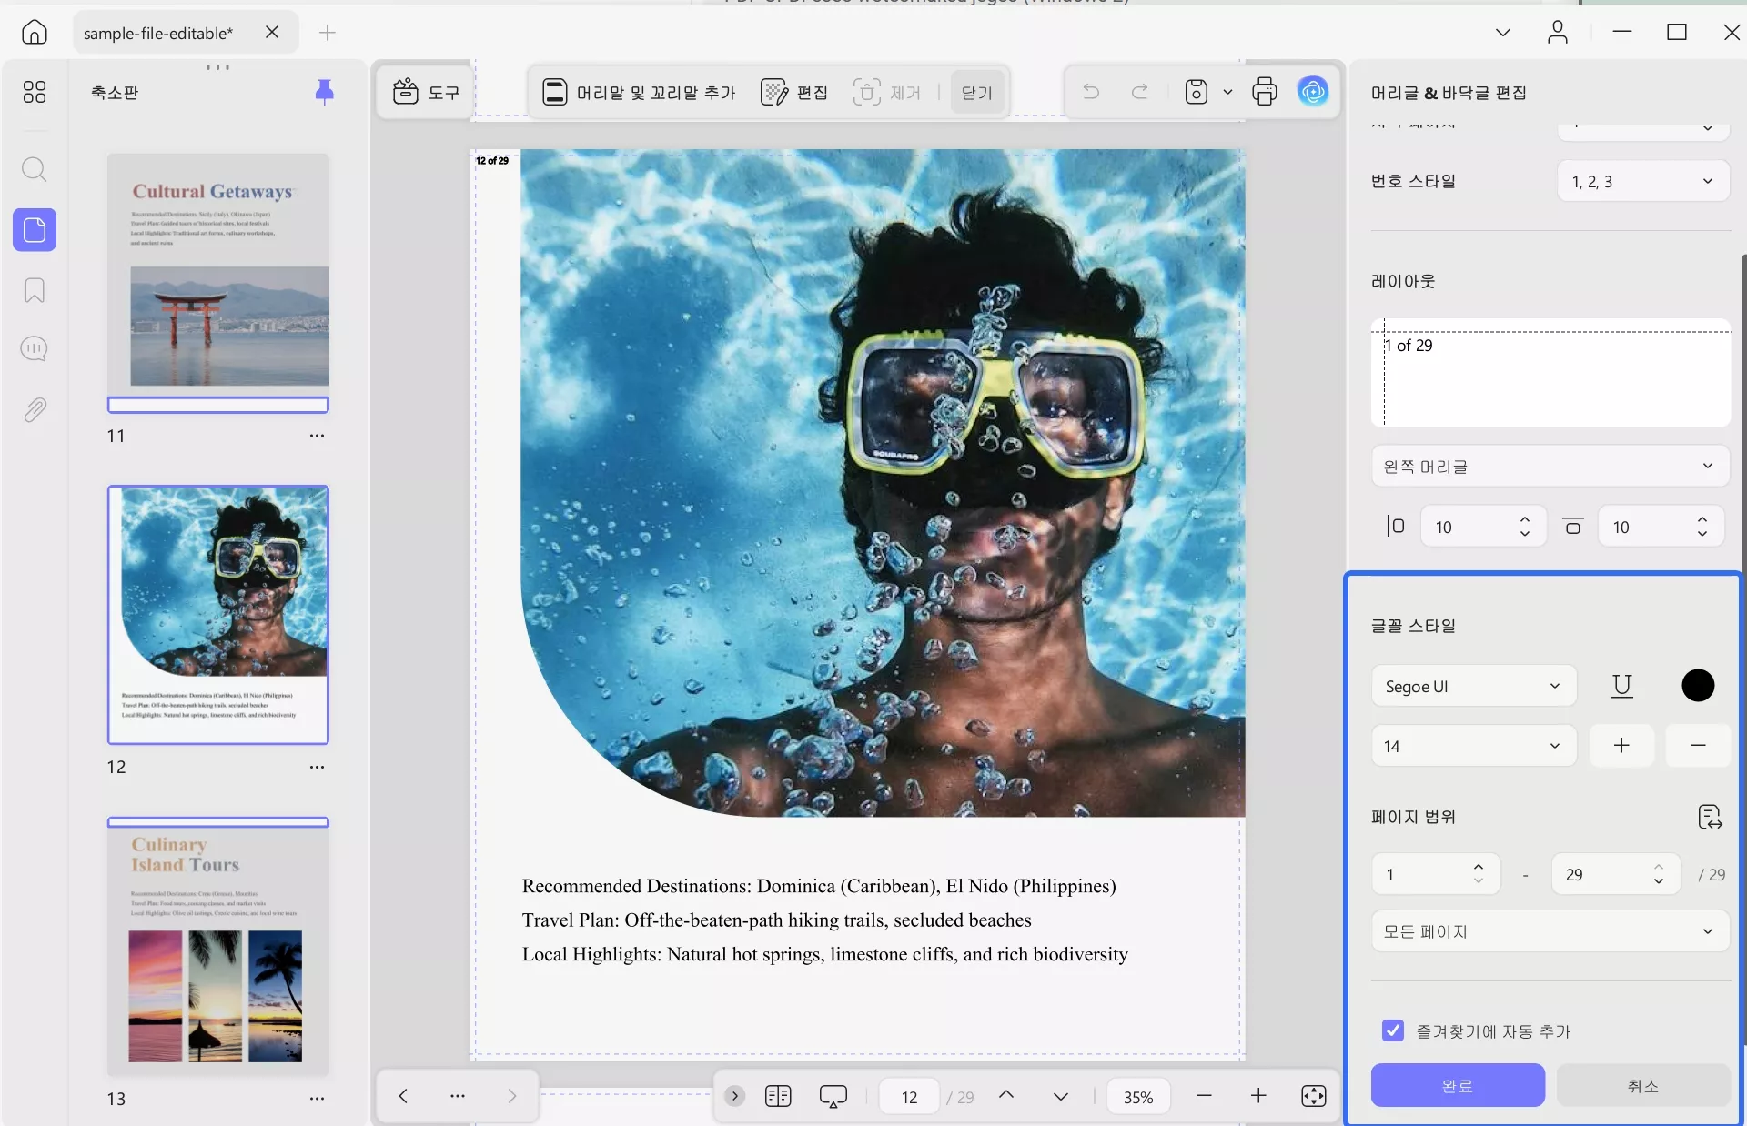Open the black font color swatch
The width and height of the screenshot is (1747, 1126).
tap(1698, 686)
